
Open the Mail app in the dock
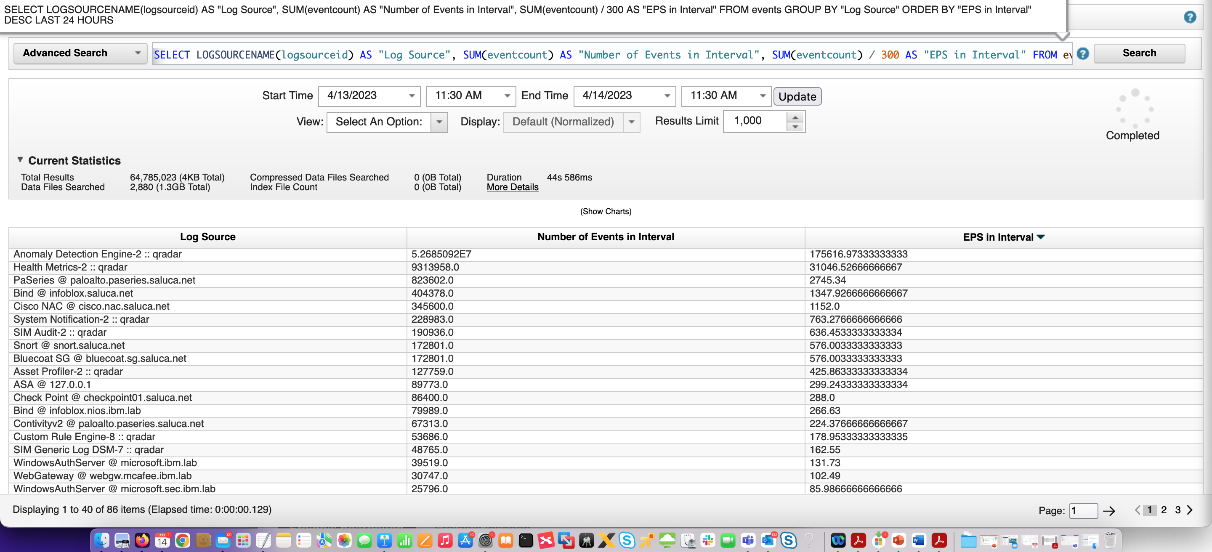coord(223,540)
